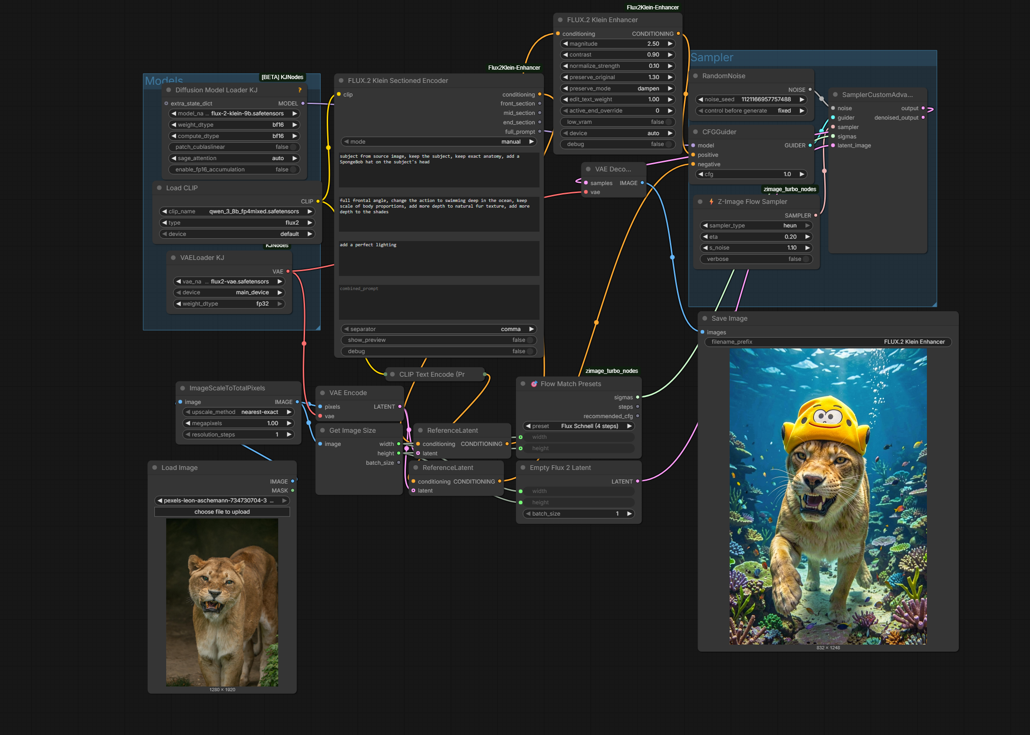Collapse the Load CLIP node via its dot

tap(159, 188)
